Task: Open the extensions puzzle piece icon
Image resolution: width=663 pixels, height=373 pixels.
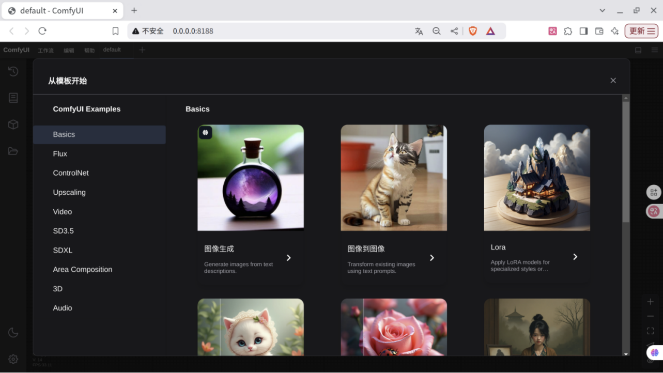Action: pos(568,31)
